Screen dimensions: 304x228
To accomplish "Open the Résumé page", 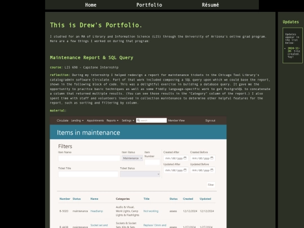I will tap(211, 5).
